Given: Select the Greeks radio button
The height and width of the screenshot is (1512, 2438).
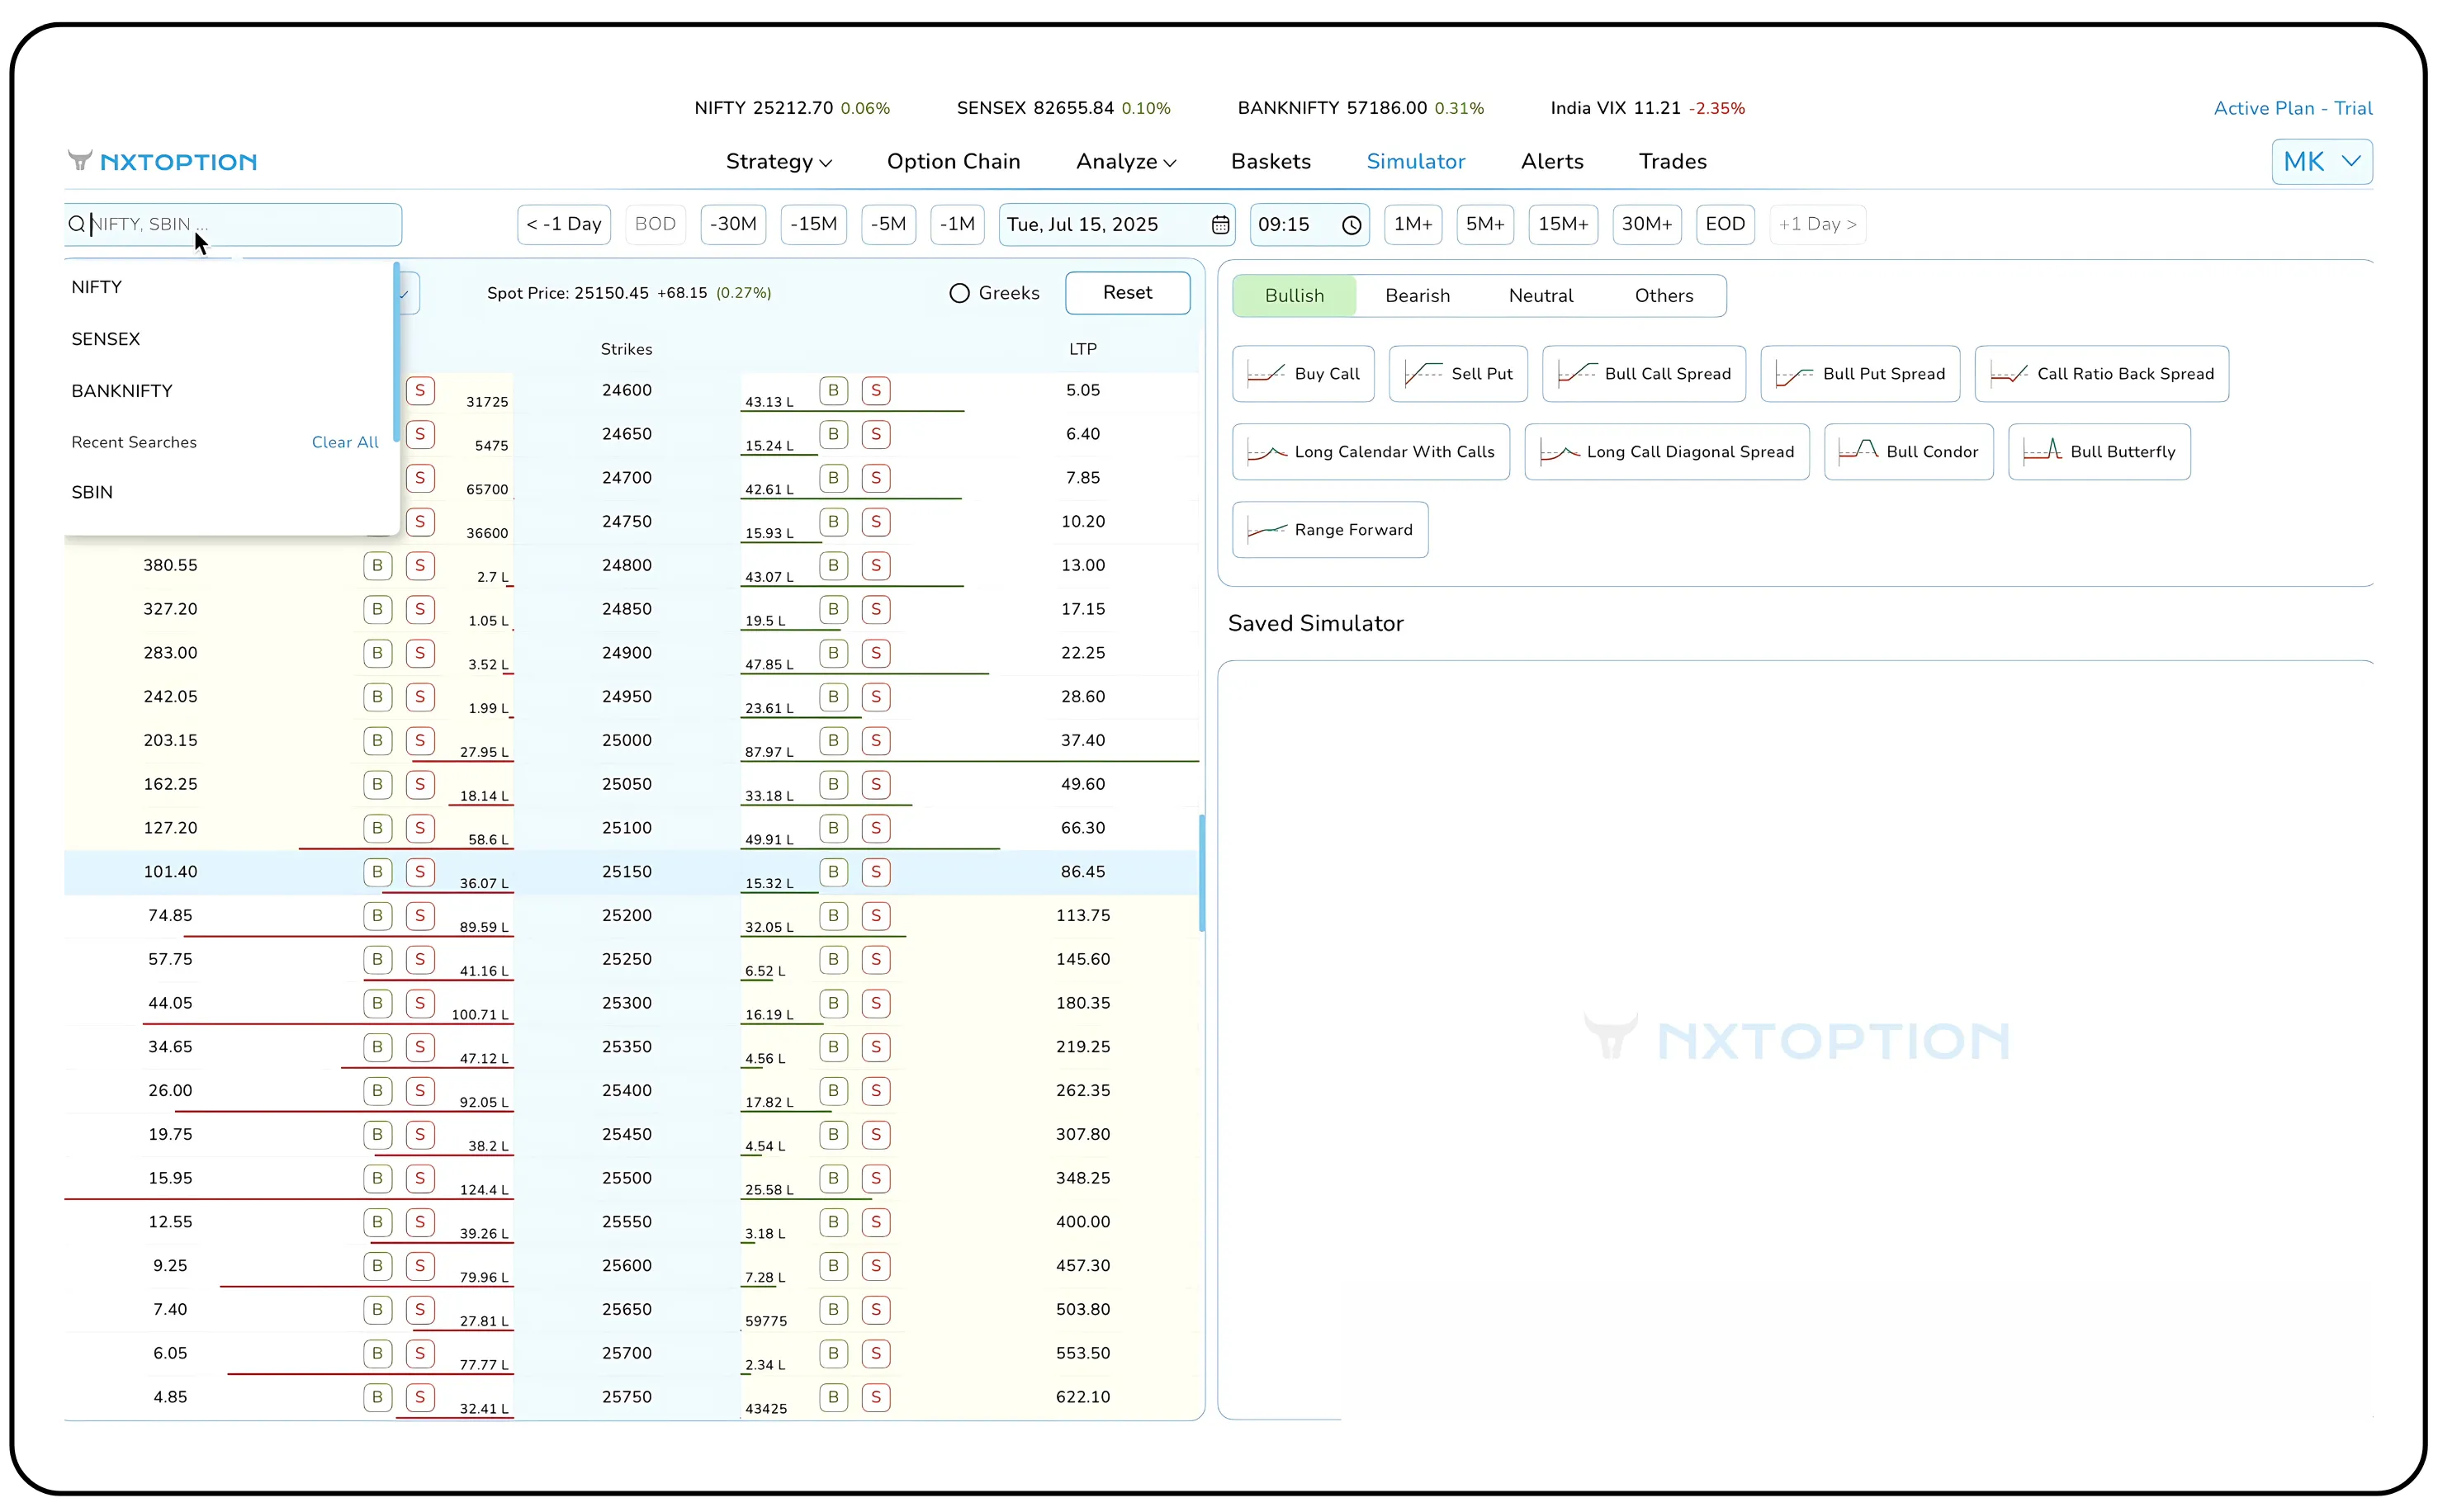Looking at the screenshot, I should point(959,292).
